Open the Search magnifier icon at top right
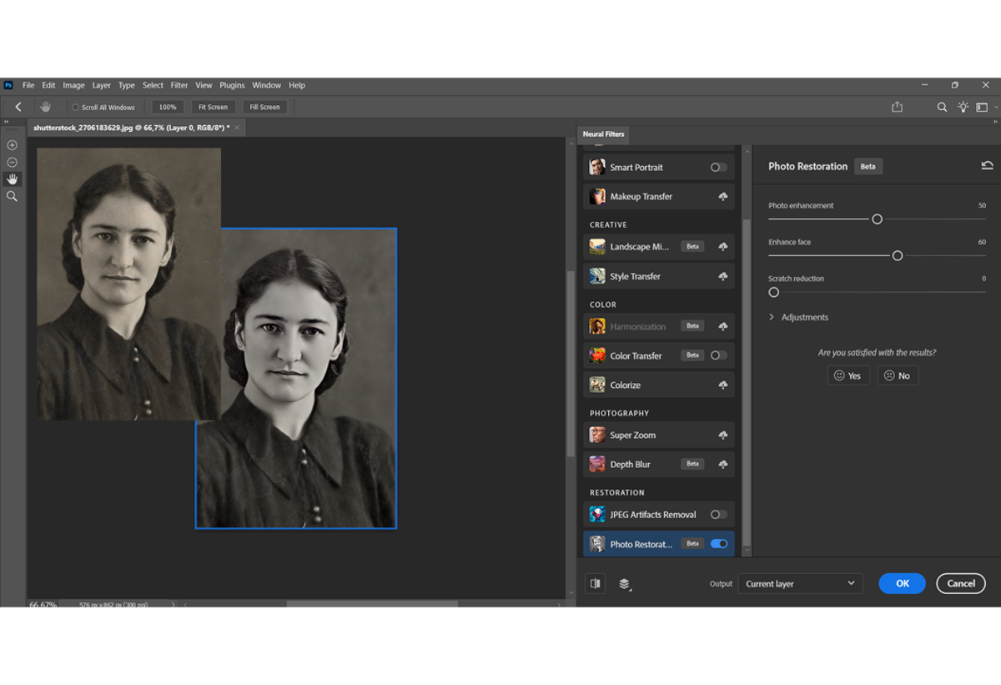 [x=942, y=107]
